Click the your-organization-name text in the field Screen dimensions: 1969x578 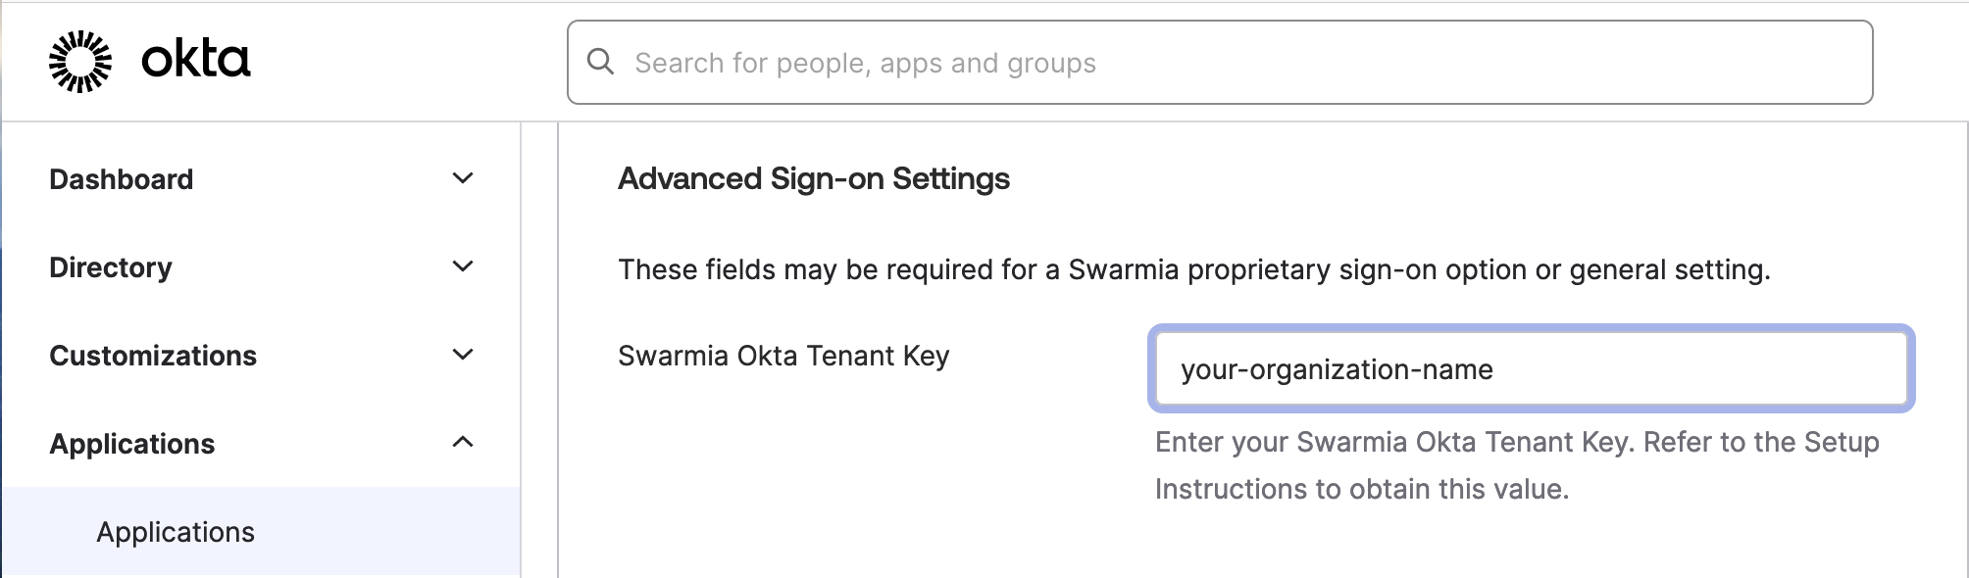pos(1337,369)
